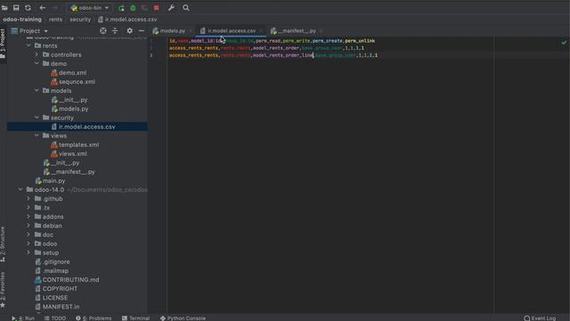Toggle the Project side tool window tab
This screenshot has width=570, height=321.
pos(3,44)
